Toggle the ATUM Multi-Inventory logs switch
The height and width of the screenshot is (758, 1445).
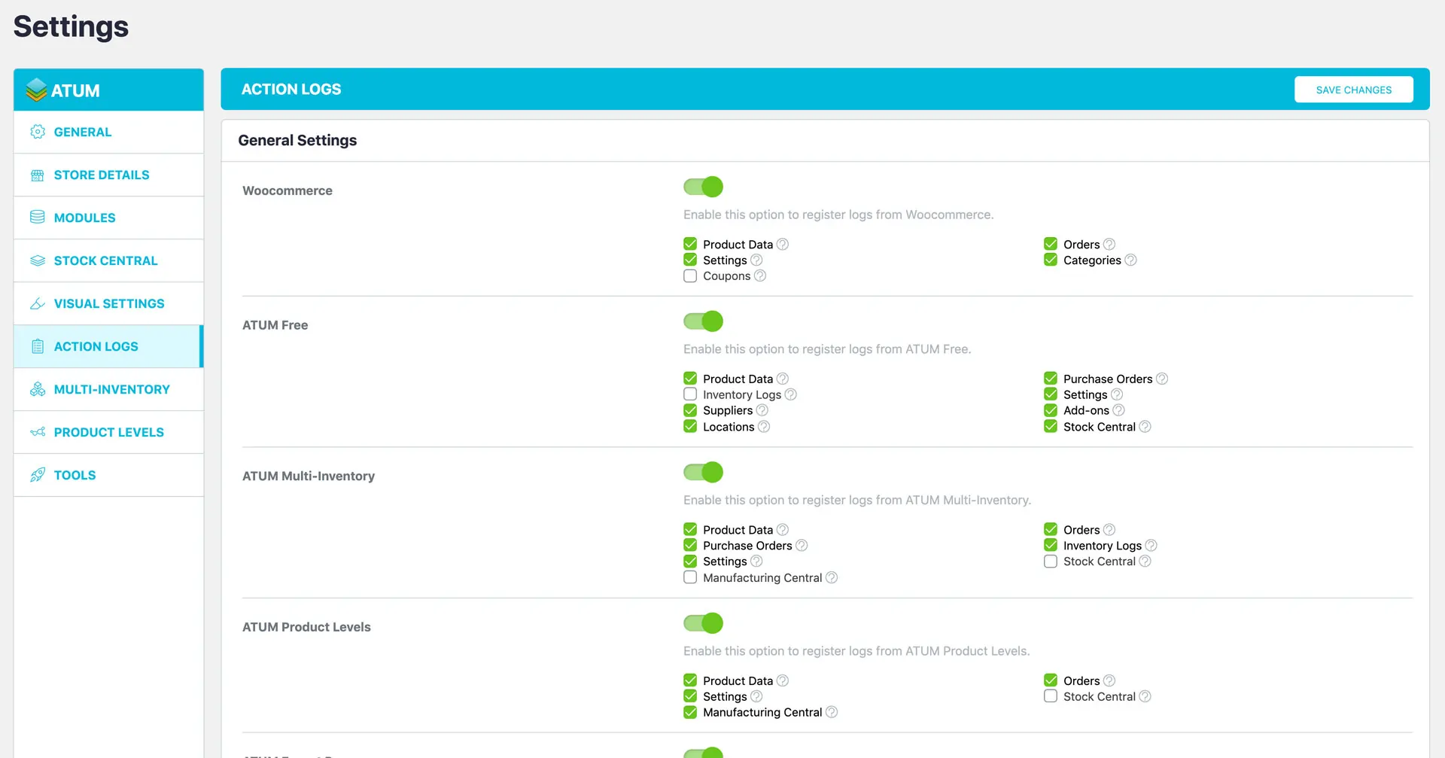(x=703, y=472)
